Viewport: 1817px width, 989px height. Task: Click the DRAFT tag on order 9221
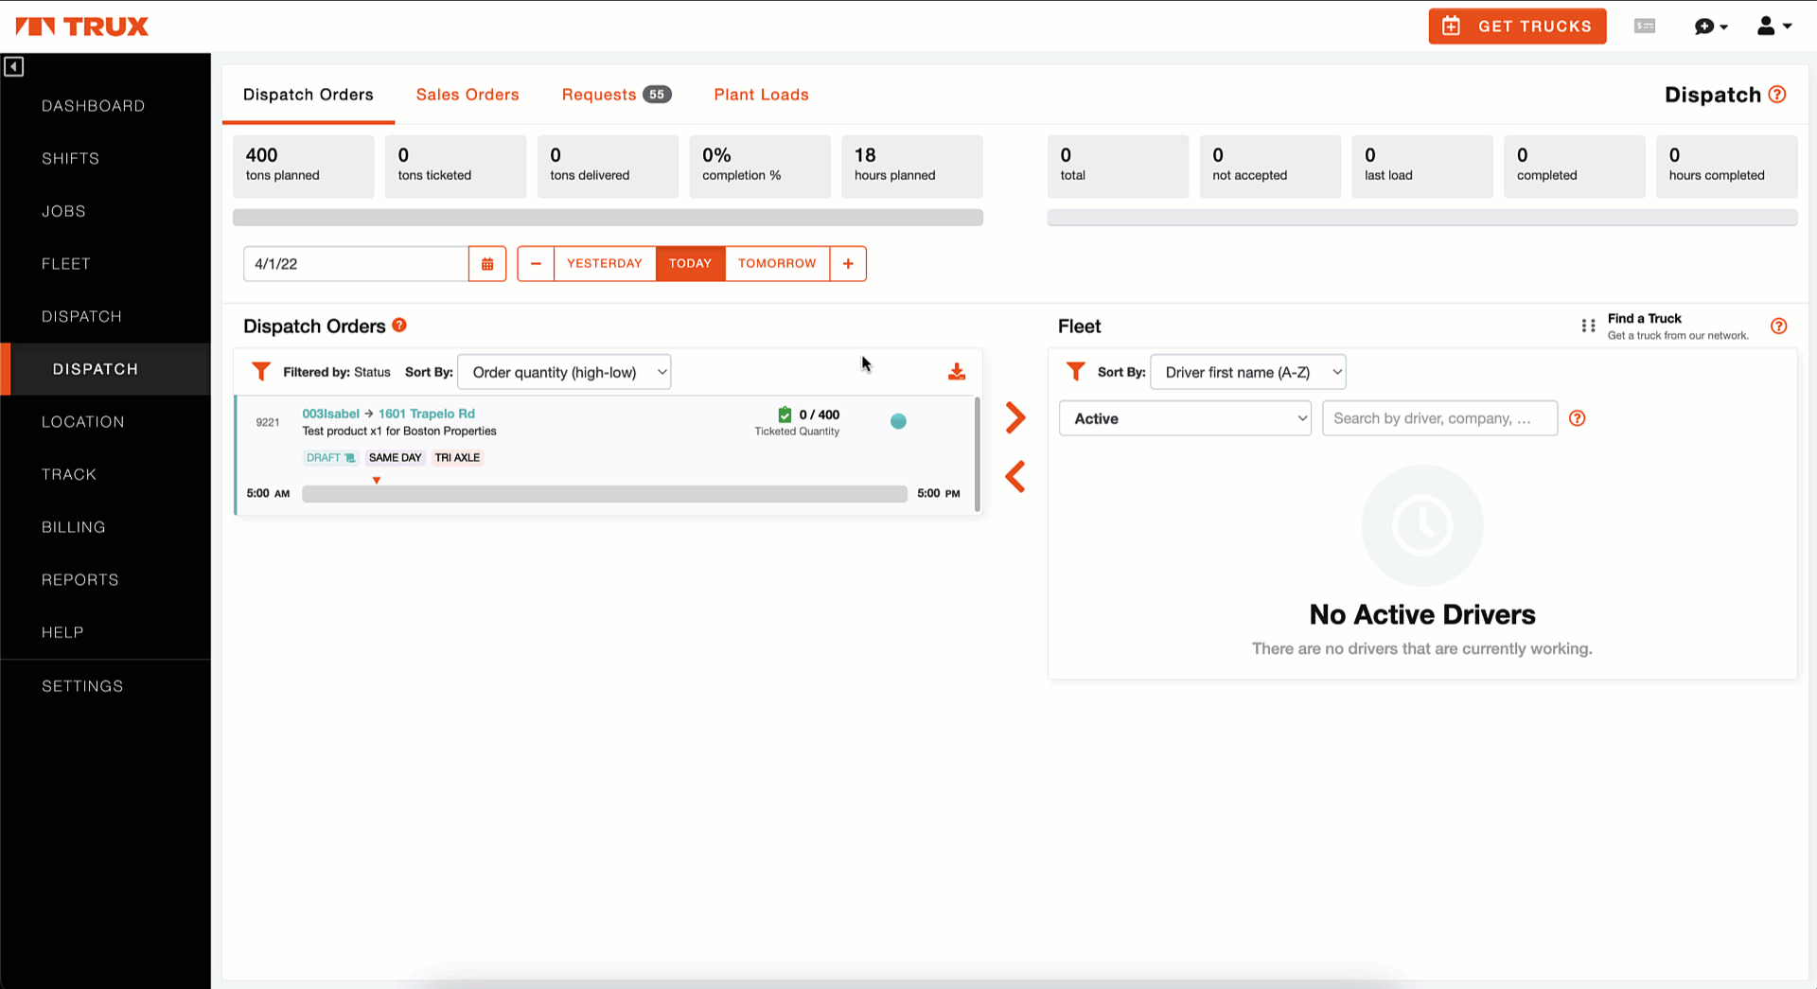(330, 458)
